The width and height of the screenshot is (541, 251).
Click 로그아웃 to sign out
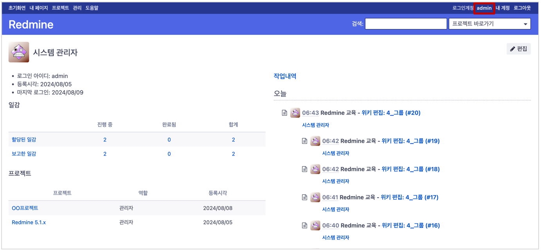pos(522,8)
